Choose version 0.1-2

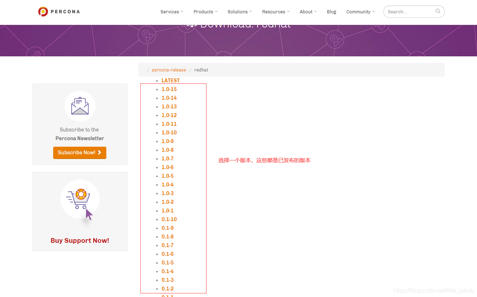coord(168,289)
